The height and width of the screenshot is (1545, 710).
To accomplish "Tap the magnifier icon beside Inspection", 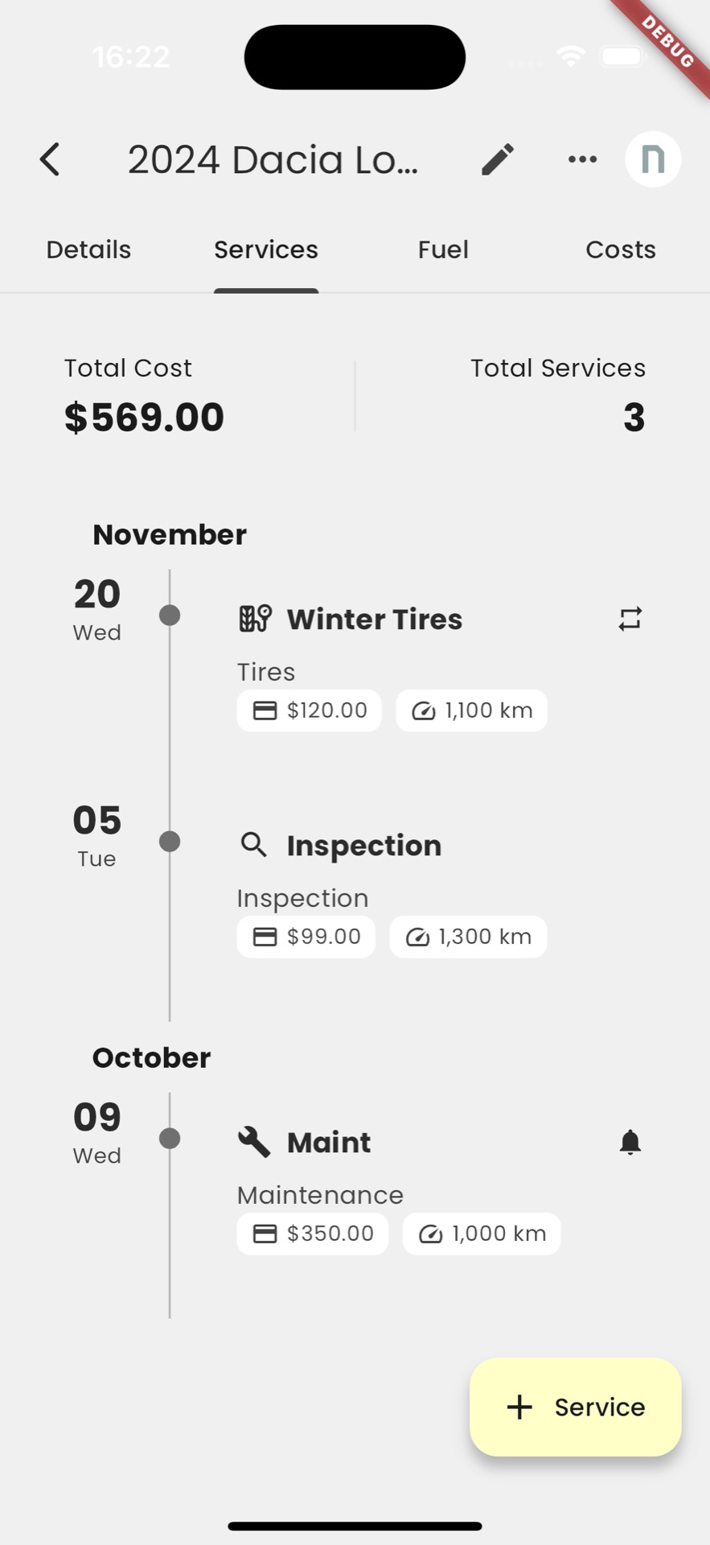I will point(254,845).
